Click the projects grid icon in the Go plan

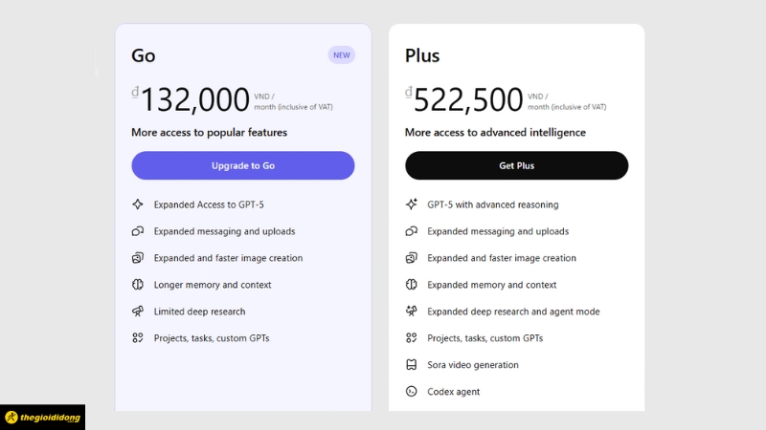tap(137, 338)
